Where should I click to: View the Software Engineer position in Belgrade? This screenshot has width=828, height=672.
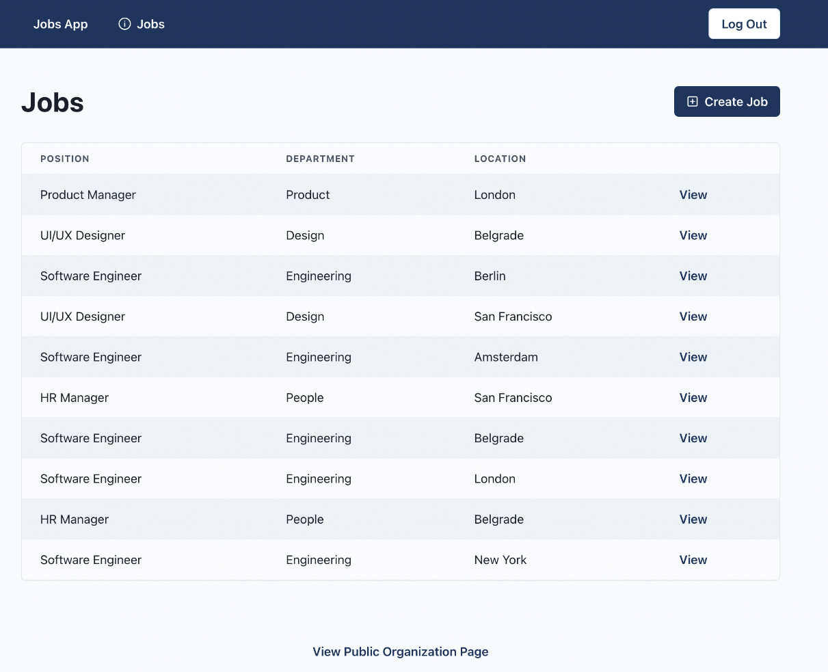(x=693, y=438)
